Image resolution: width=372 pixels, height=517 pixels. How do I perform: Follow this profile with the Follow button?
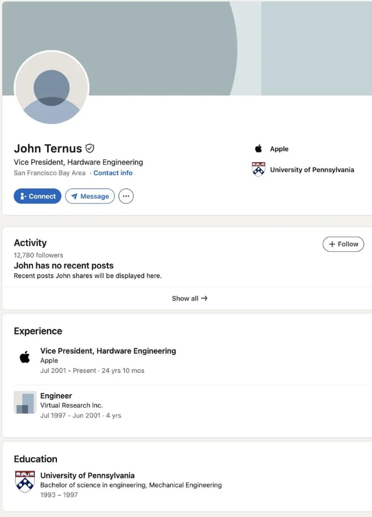[x=343, y=244]
